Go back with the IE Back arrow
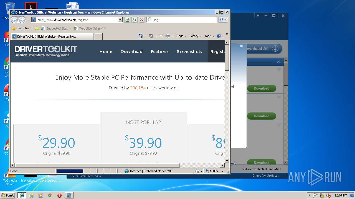 click(14, 20)
